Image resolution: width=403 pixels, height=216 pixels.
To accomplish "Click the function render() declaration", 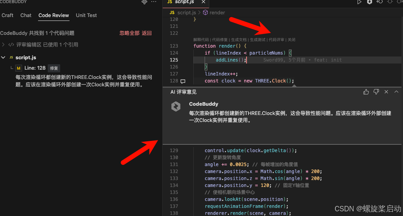I will tap(220, 46).
